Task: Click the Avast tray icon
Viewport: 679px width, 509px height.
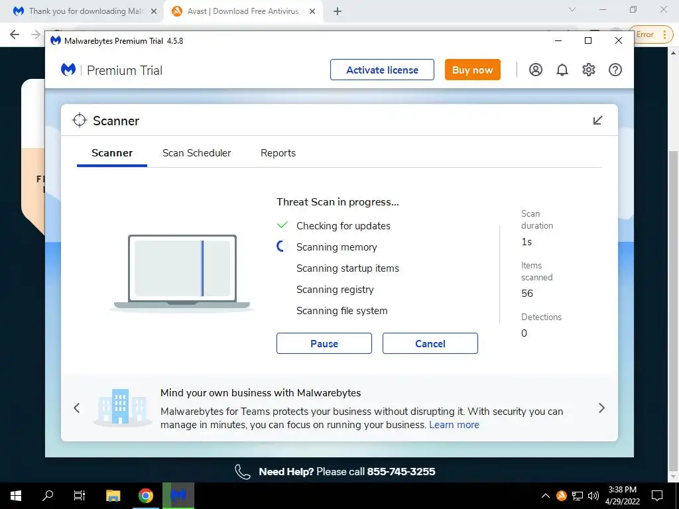Action: (561, 496)
